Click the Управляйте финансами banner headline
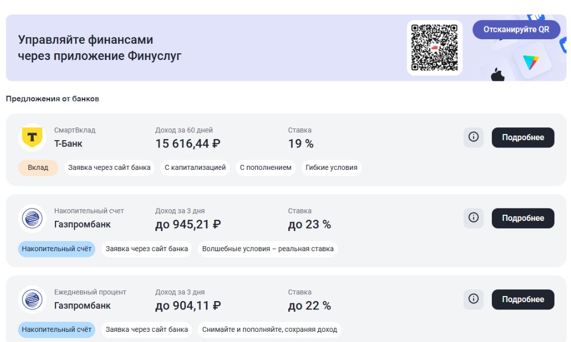Viewport: 571px width, 342px height. click(x=100, y=48)
